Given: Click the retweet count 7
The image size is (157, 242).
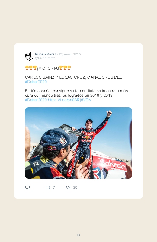Looking at the screenshot, I should [x=54, y=187].
